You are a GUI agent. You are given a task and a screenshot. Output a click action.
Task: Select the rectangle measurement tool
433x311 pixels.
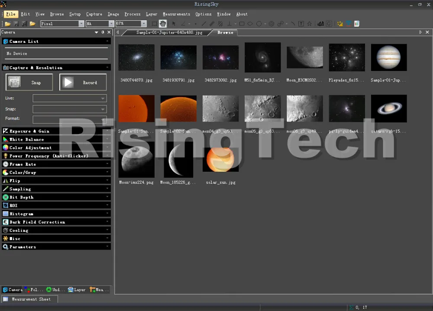(242, 24)
